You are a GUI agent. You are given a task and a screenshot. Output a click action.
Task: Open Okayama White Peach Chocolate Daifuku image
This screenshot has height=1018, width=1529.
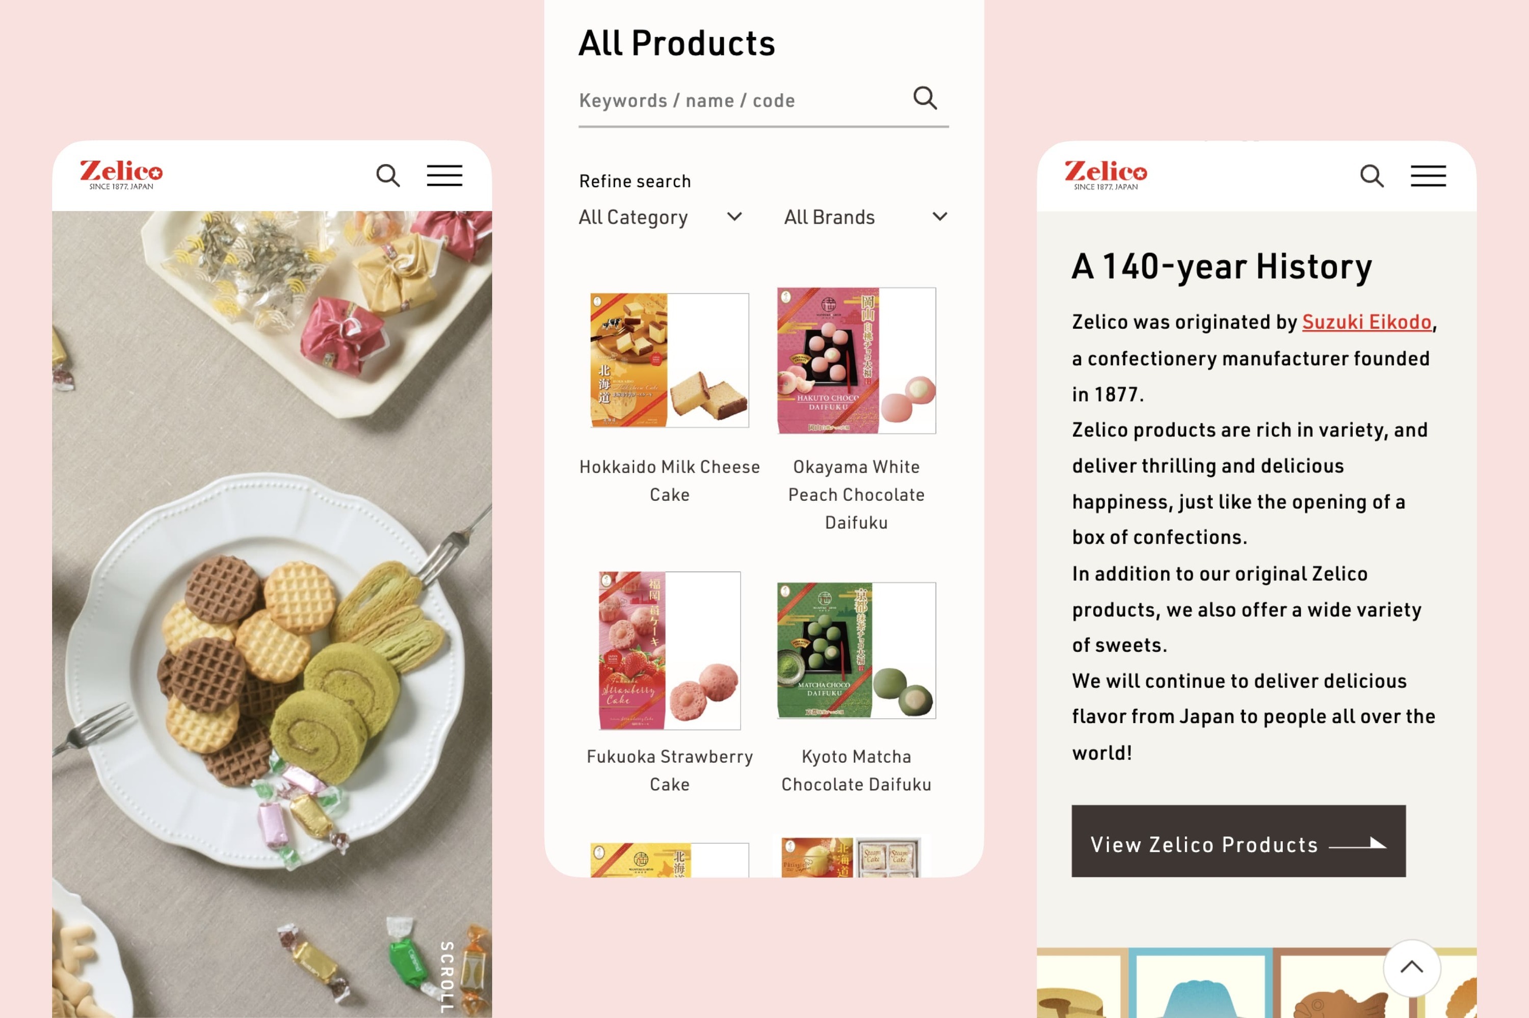(856, 360)
